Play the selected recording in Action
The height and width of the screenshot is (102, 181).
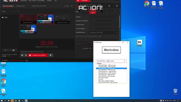22,55
